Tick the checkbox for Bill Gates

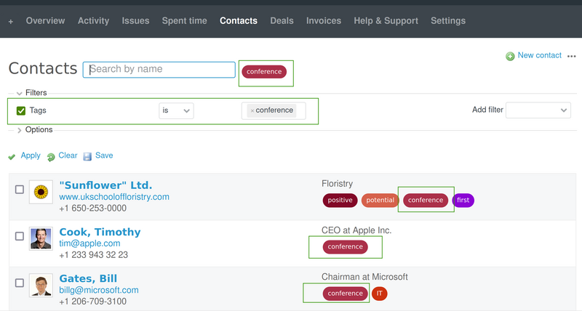click(20, 283)
